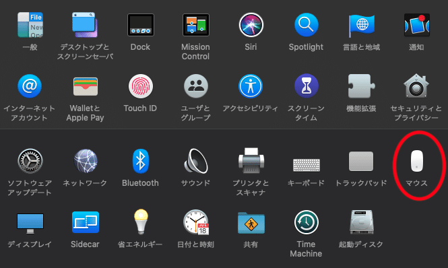Open Sidecar preferences
Image resolution: width=448 pixels, height=268 pixels.
86,222
